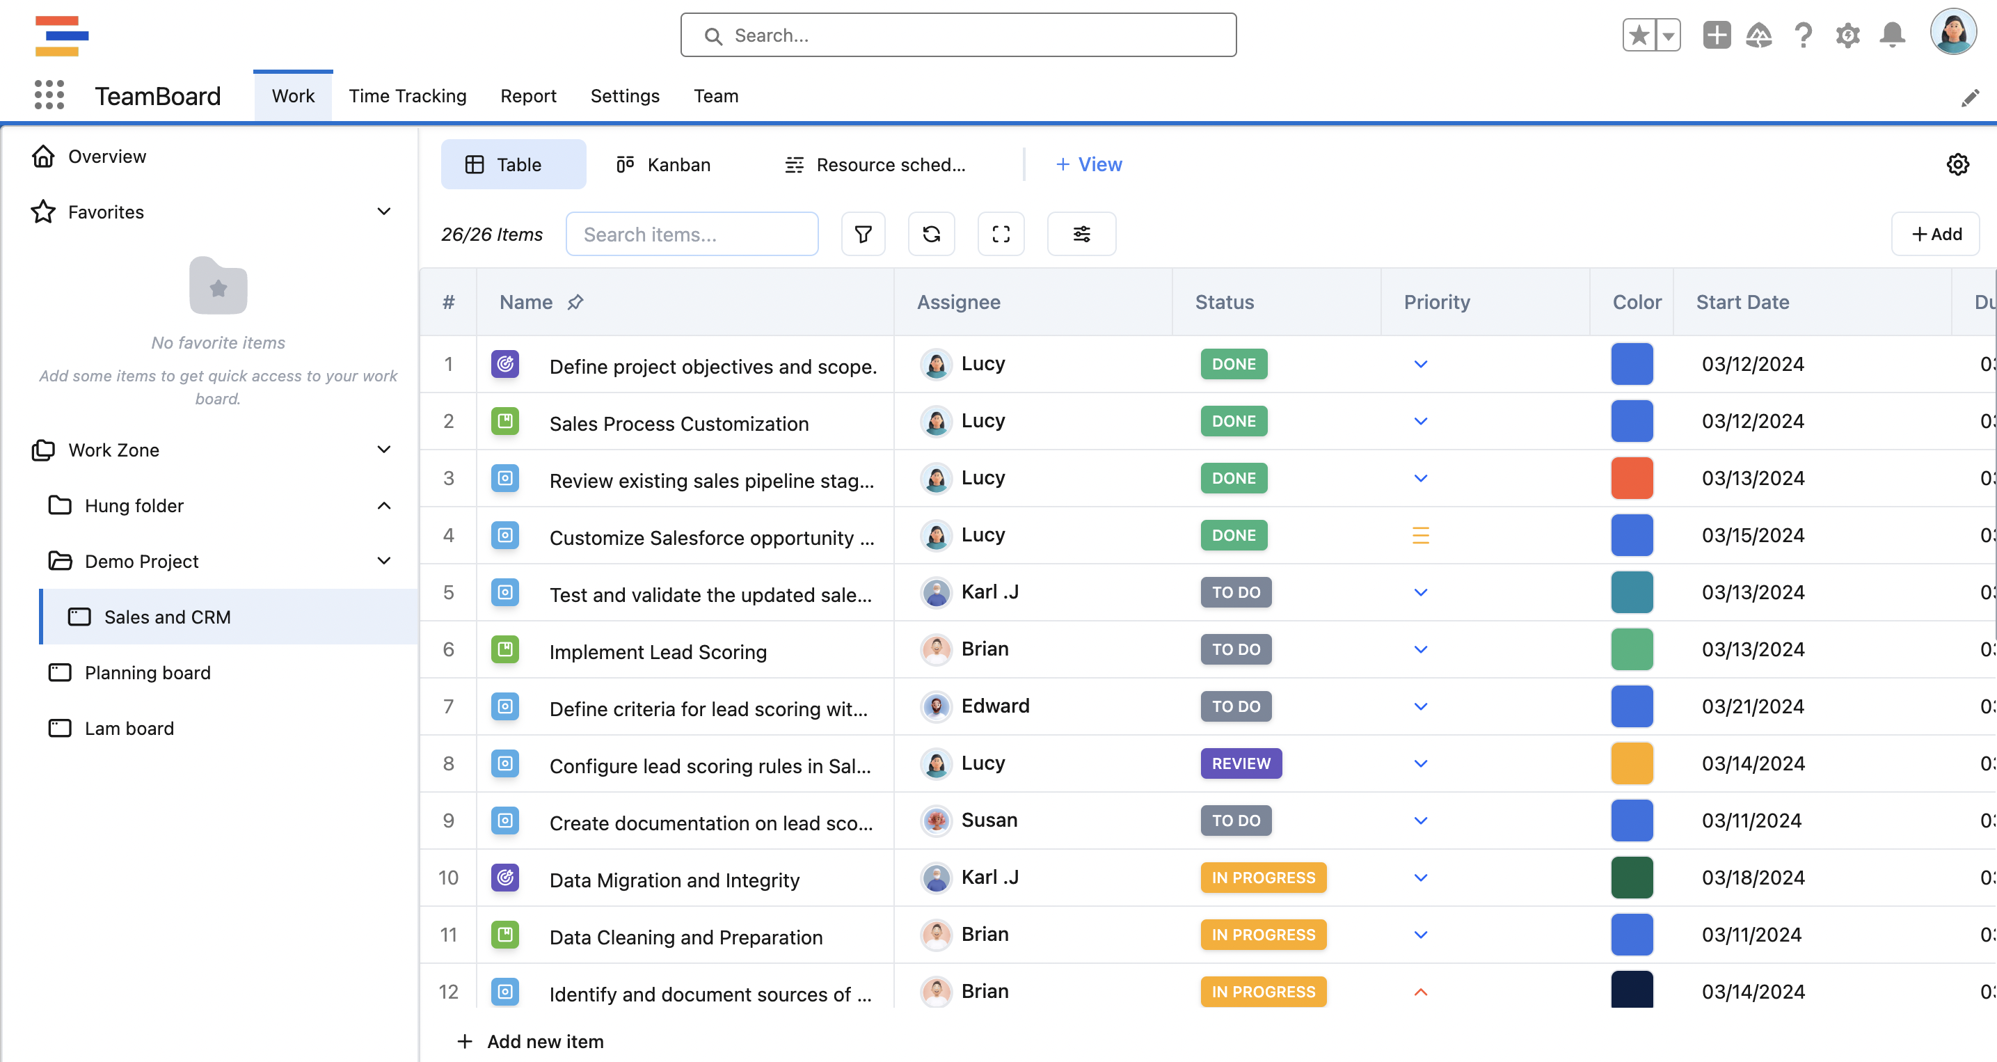Click the Add button
1997x1062 pixels.
tap(1935, 234)
